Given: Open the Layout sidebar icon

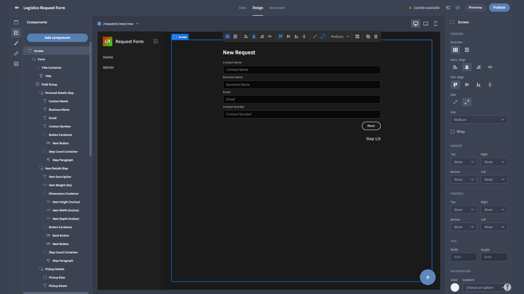Looking at the screenshot, I should [16, 64].
